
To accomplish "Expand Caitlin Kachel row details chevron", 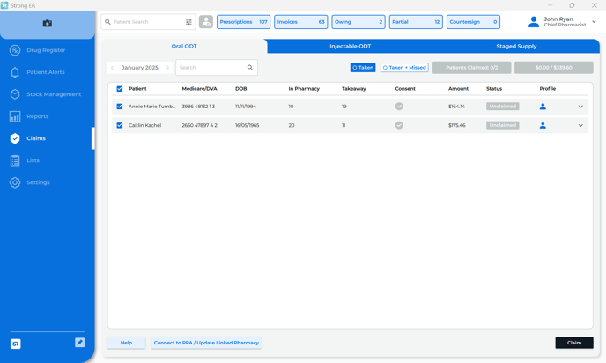I will (580, 125).
